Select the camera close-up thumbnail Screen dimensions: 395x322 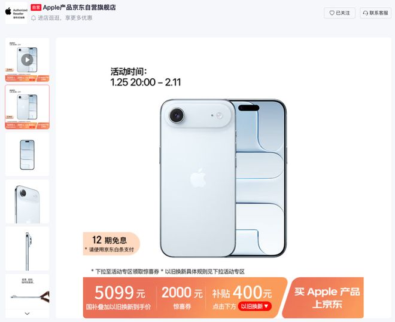coord(27,201)
